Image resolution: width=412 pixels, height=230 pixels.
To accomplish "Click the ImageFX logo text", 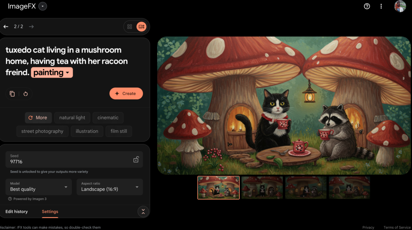I will [22, 6].
